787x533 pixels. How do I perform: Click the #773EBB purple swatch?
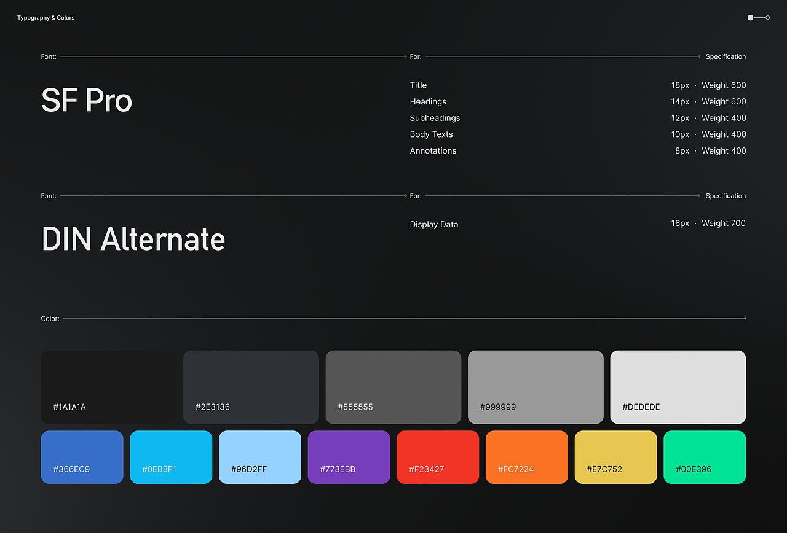349,457
